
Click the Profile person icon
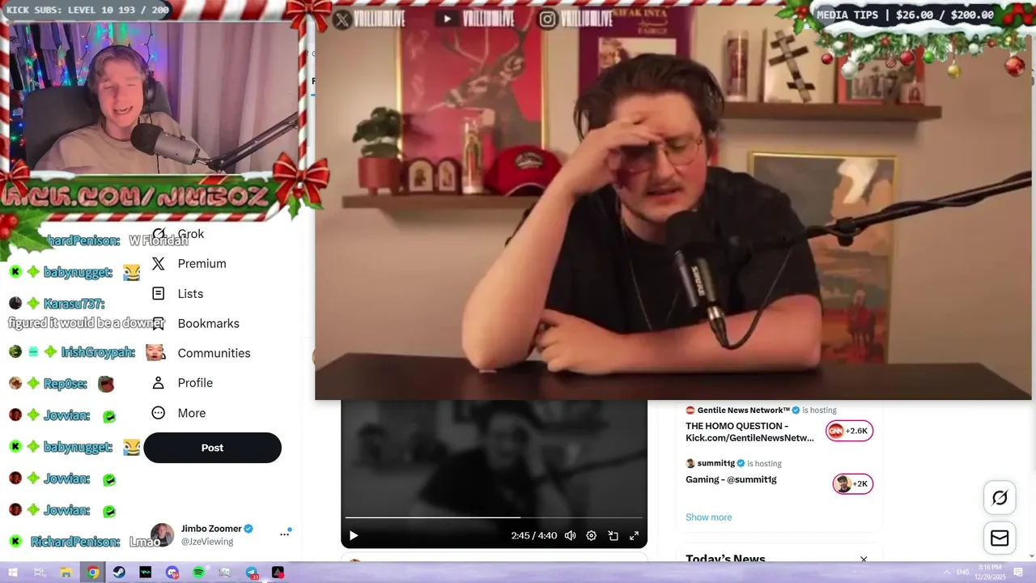point(159,383)
